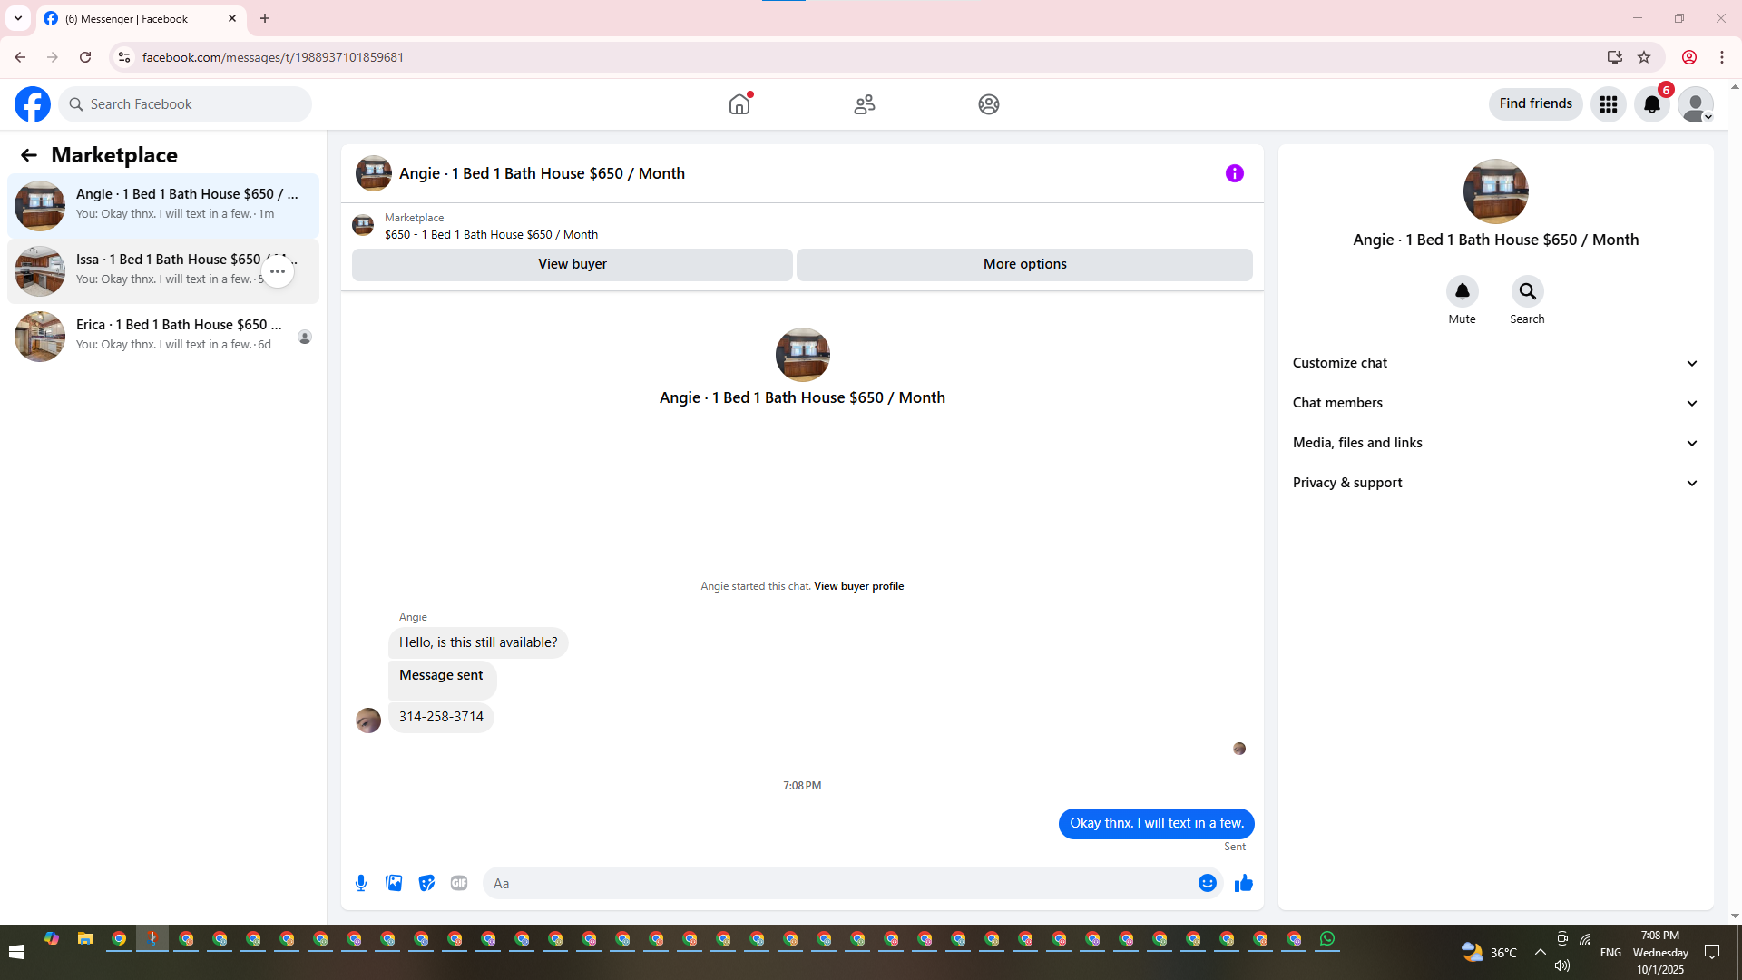The height and width of the screenshot is (980, 1742).
Task: Expand the Chat members section
Action: [1495, 403]
